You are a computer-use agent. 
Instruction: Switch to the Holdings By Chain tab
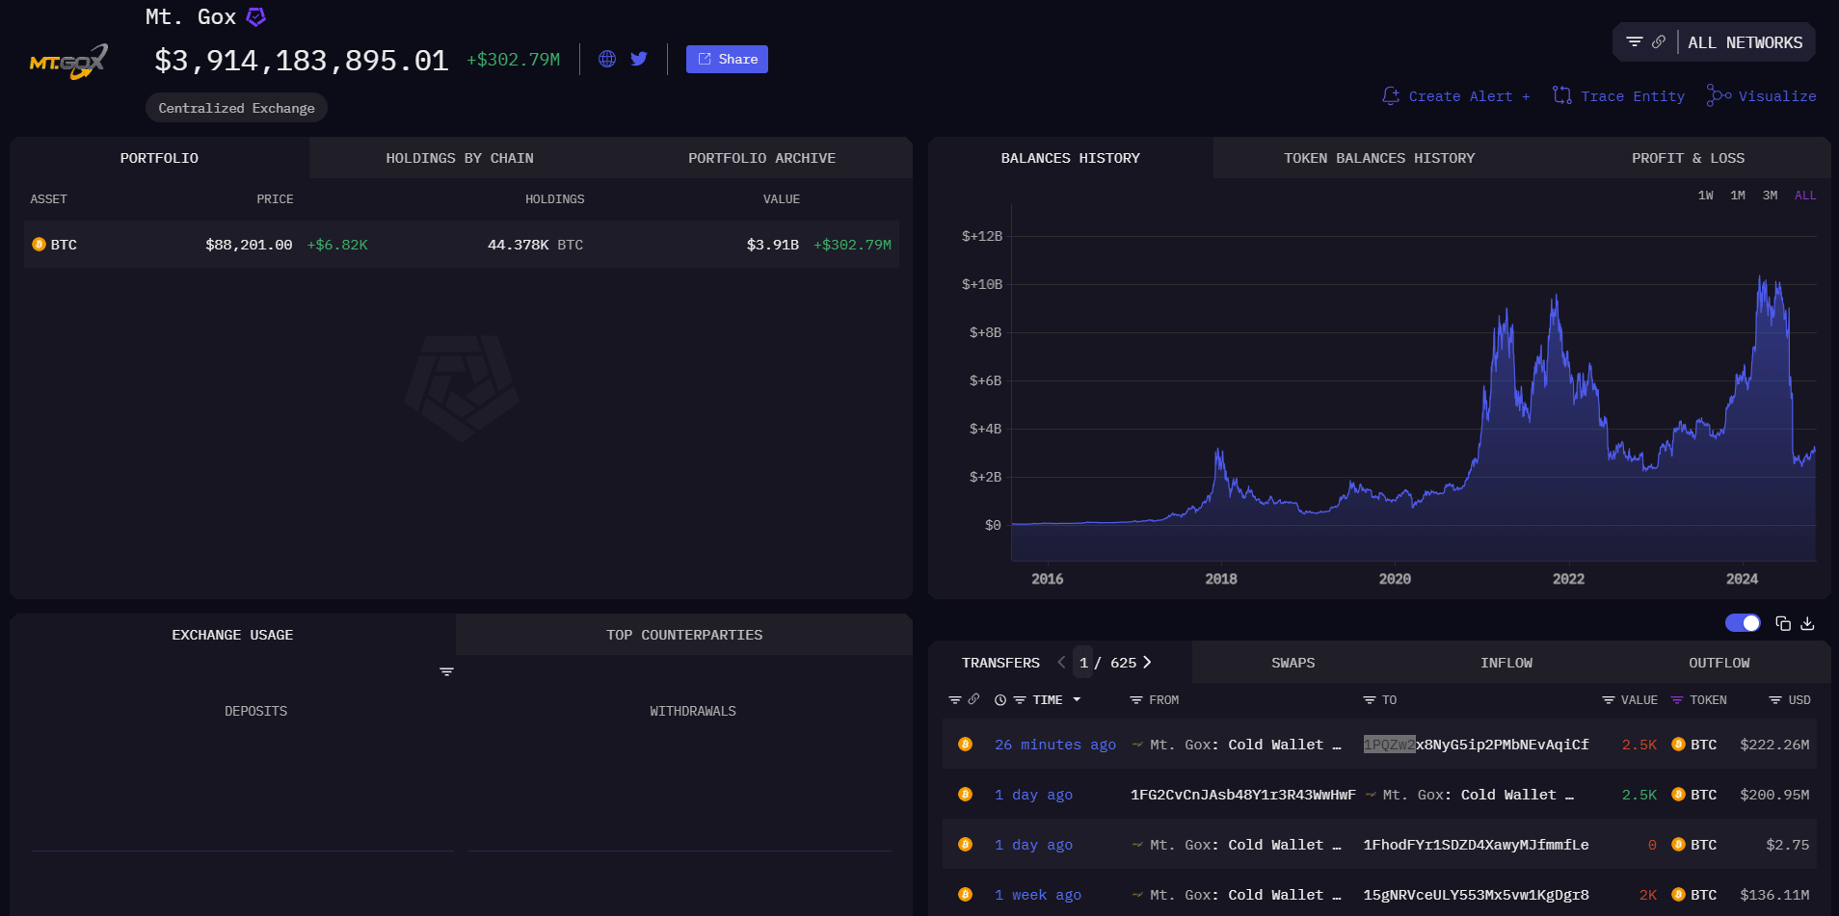coord(459,158)
